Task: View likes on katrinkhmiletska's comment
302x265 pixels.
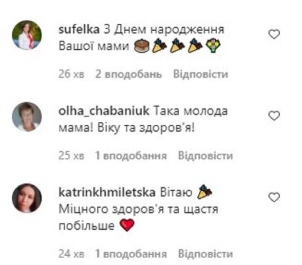Action: [x=131, y=254]
